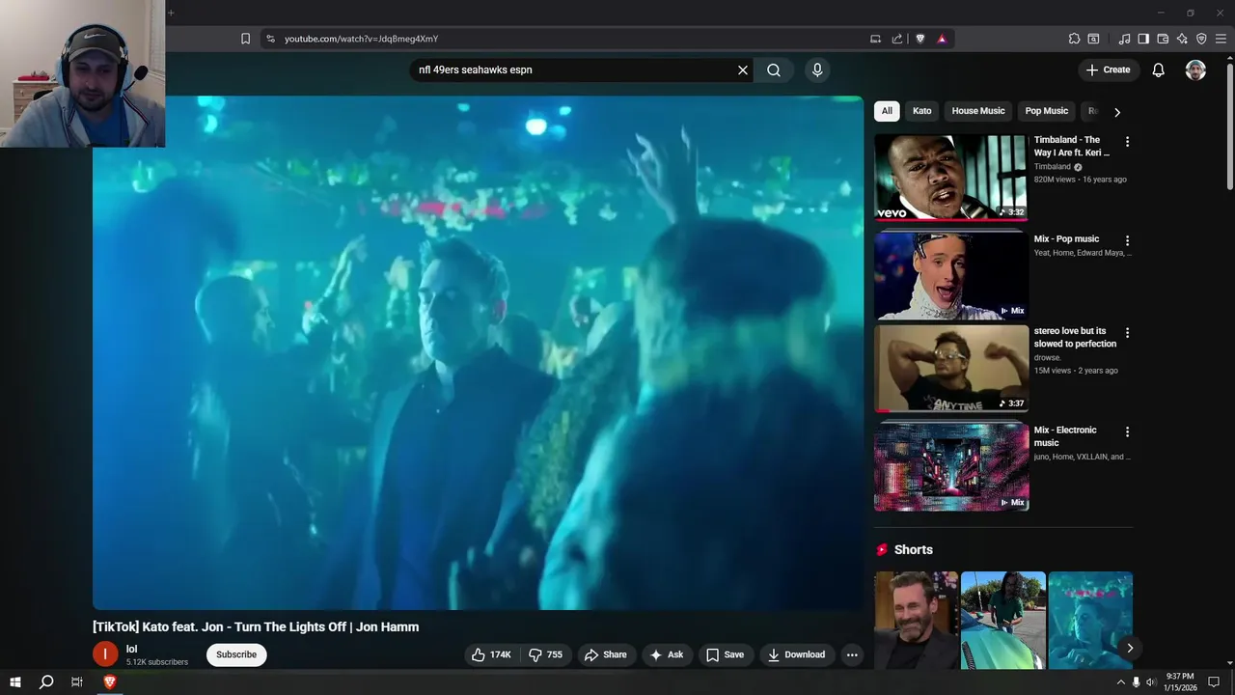Open Timbaland The Way I Are thumbnail
1235x695 pixels.
click(x=951, y=178)
